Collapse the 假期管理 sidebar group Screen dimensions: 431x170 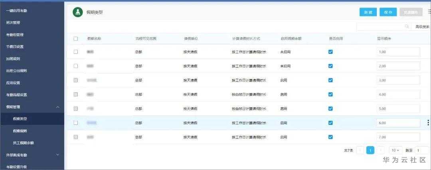(x=57, y=107)
